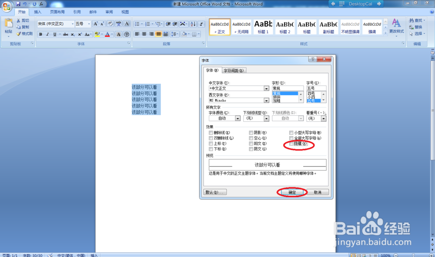Viewport: 435px width, 257px height.
Task: Enable the 隐藏 hidden text checkbox
Action: click(x=291, y=144)
